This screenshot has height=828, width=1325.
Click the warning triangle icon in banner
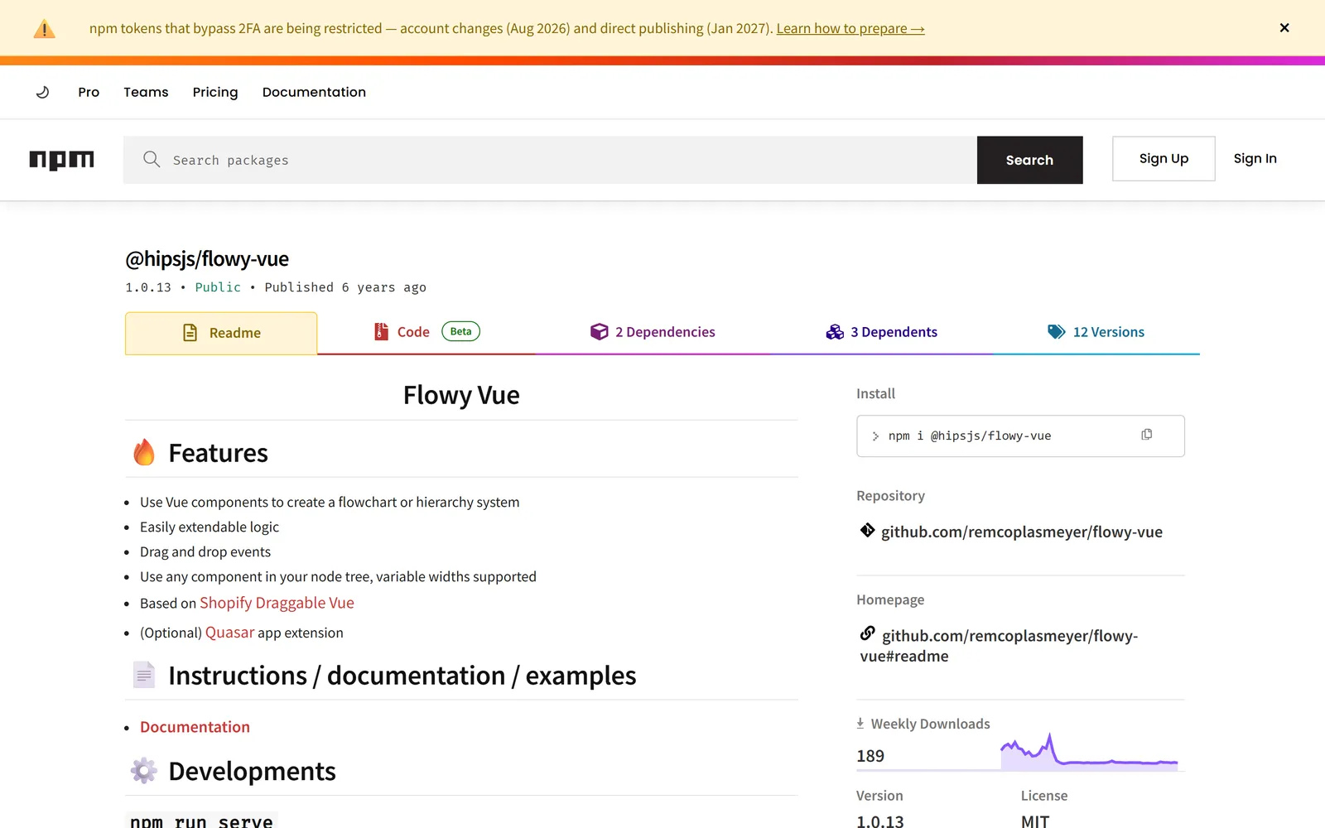(x=44, y=29)
